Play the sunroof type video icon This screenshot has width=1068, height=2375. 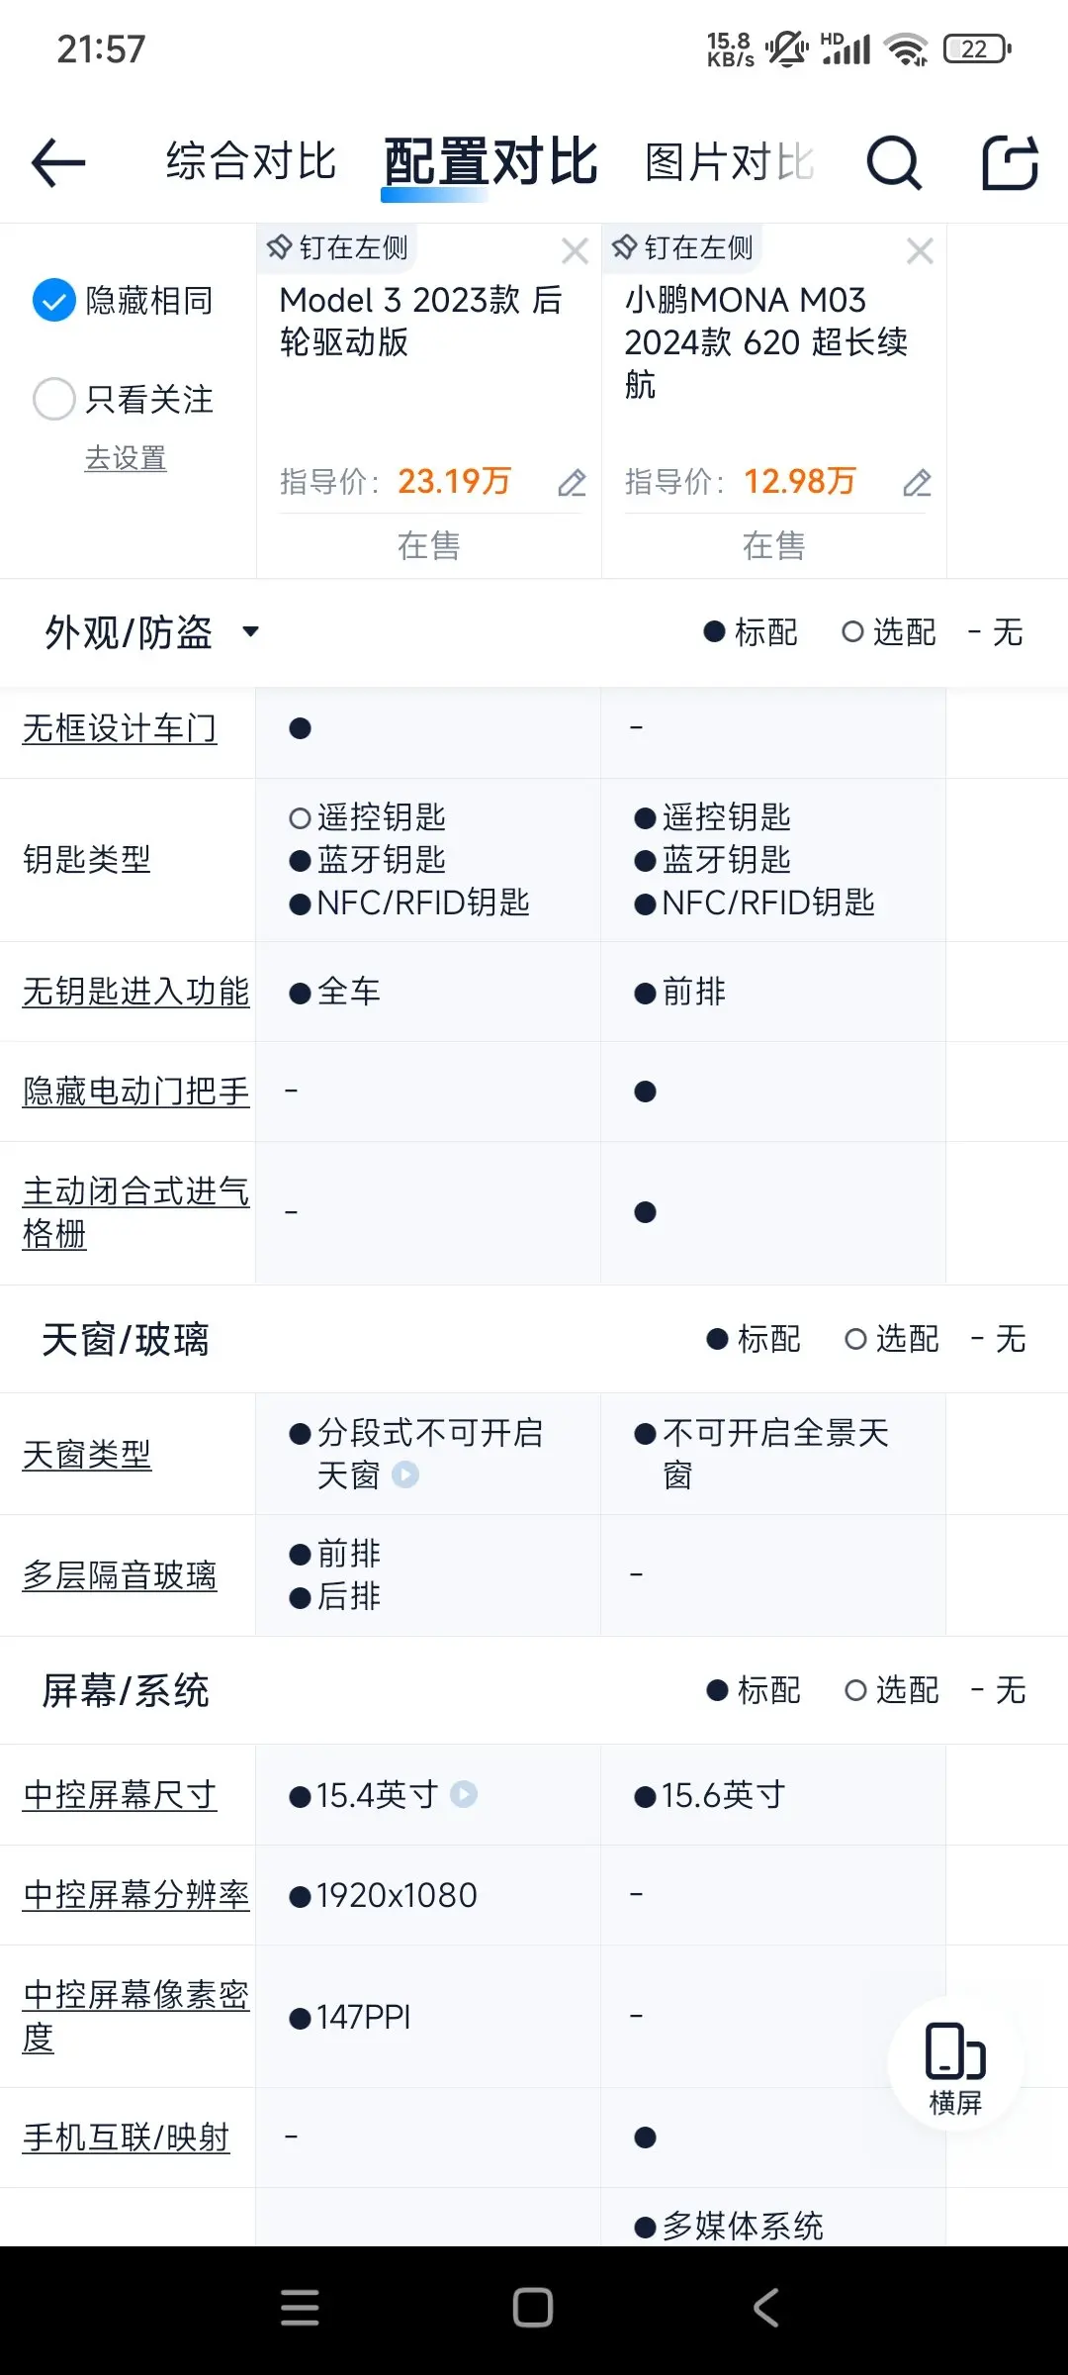(405, 1475)
